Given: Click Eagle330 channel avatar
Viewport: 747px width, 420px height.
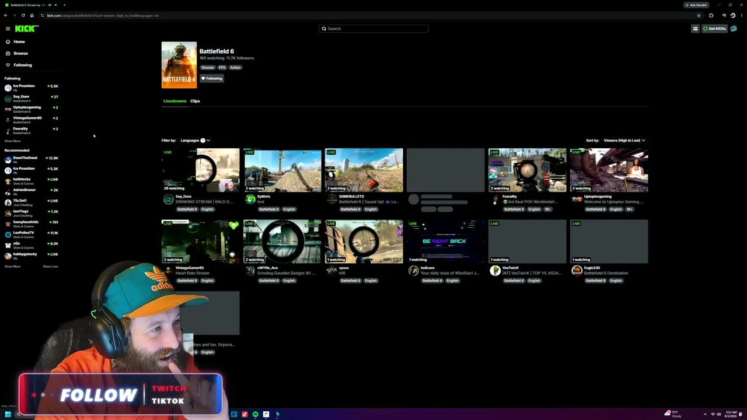Looking at the screenshot, I should [577, 271].
